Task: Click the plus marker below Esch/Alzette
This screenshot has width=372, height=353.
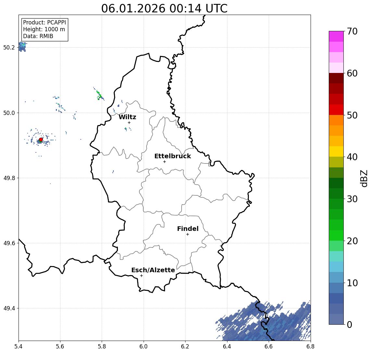Action: pos(141,276)
